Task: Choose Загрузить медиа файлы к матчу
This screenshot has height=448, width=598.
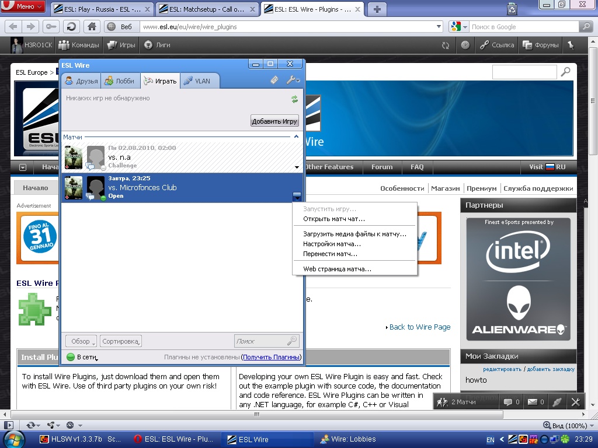Action: tap(354, 235)
